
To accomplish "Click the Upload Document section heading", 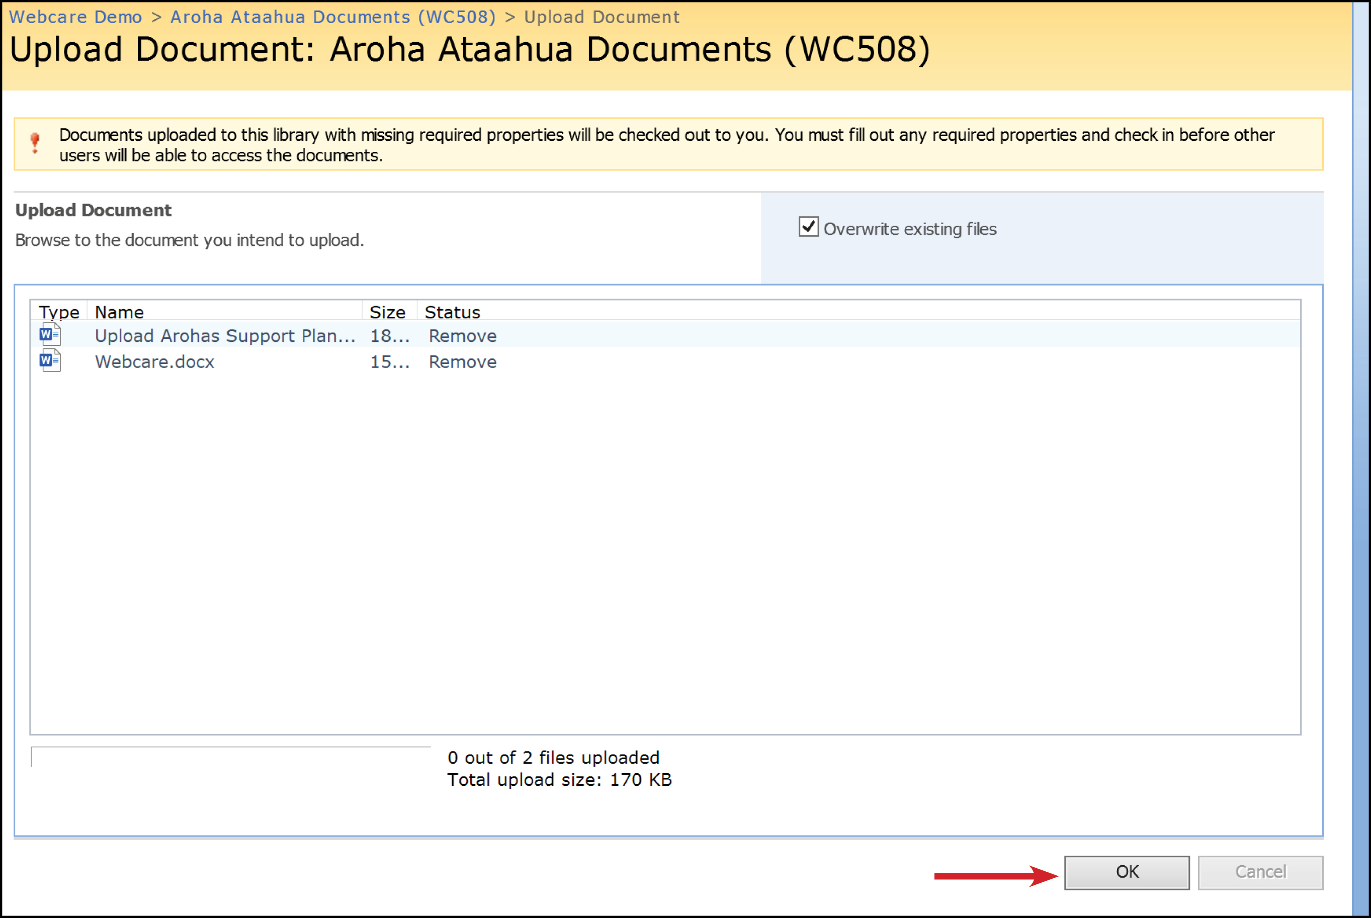I will [x=93, y=210].
